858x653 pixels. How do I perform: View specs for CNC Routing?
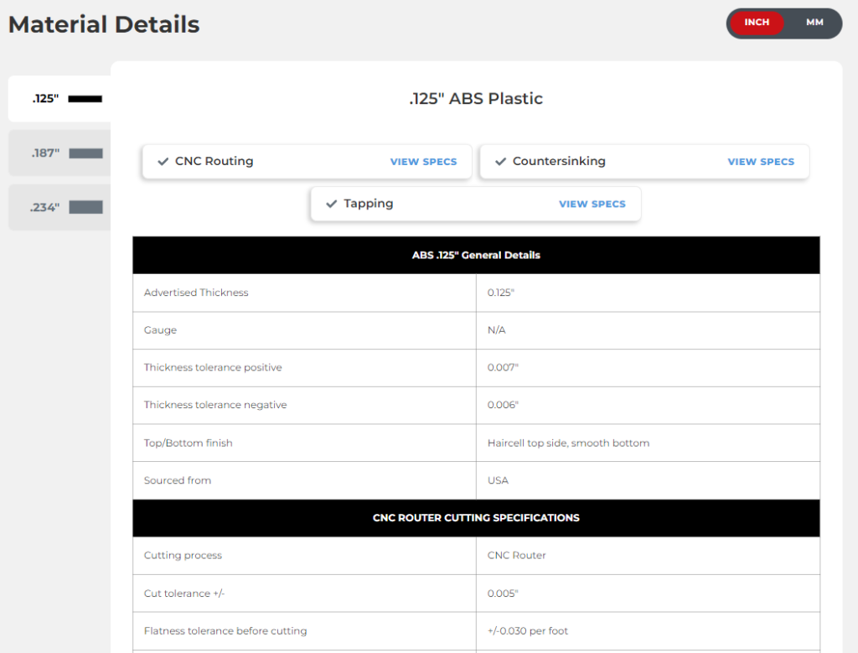tap(423, 162)
